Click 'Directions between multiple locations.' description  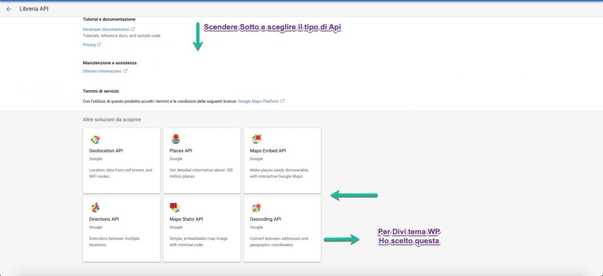point(114,241)
